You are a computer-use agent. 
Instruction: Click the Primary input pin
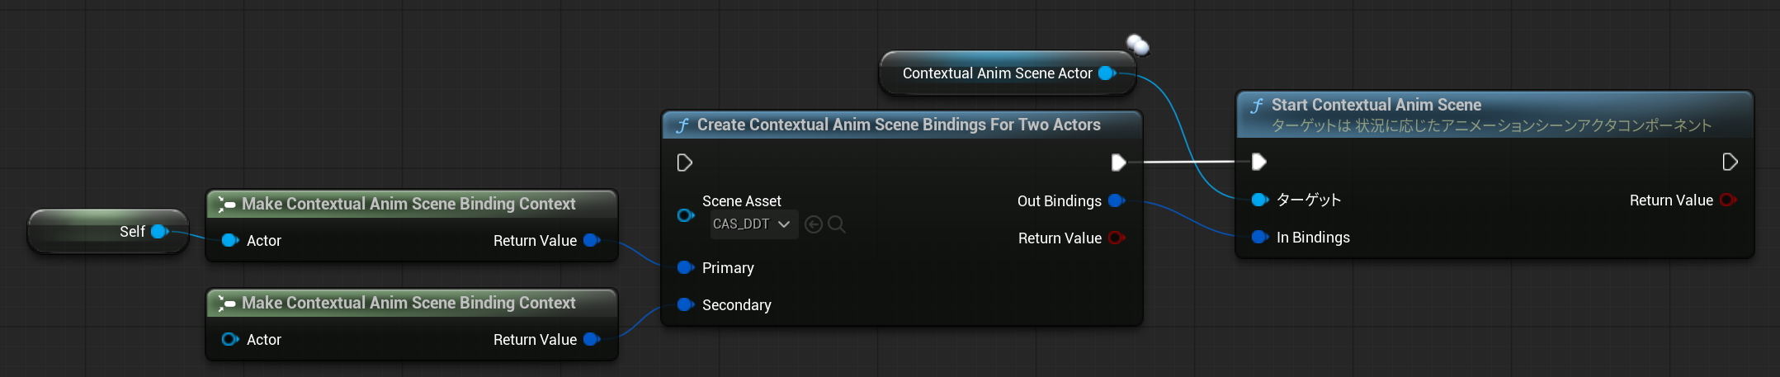coord(685,267)
